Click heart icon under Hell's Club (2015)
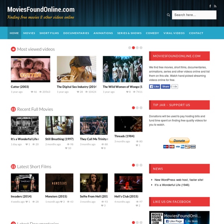This screenshot has width=224, height=224. (137, 206)
